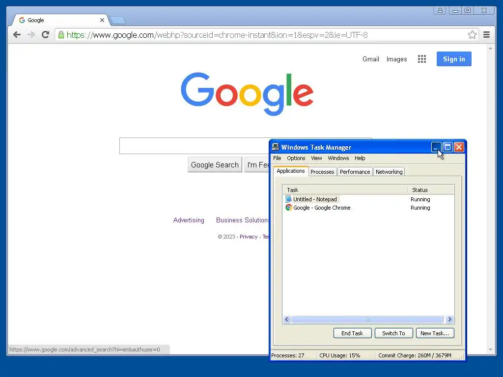Click the Chrome address bar URL
This screenshot has width=503, height=377.
point(217,35)
